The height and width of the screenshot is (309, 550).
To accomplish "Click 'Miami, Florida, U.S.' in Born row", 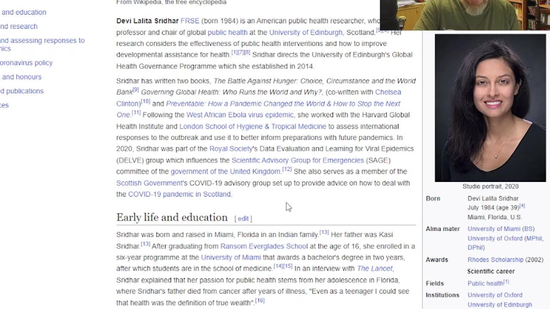I will point(495,217).
